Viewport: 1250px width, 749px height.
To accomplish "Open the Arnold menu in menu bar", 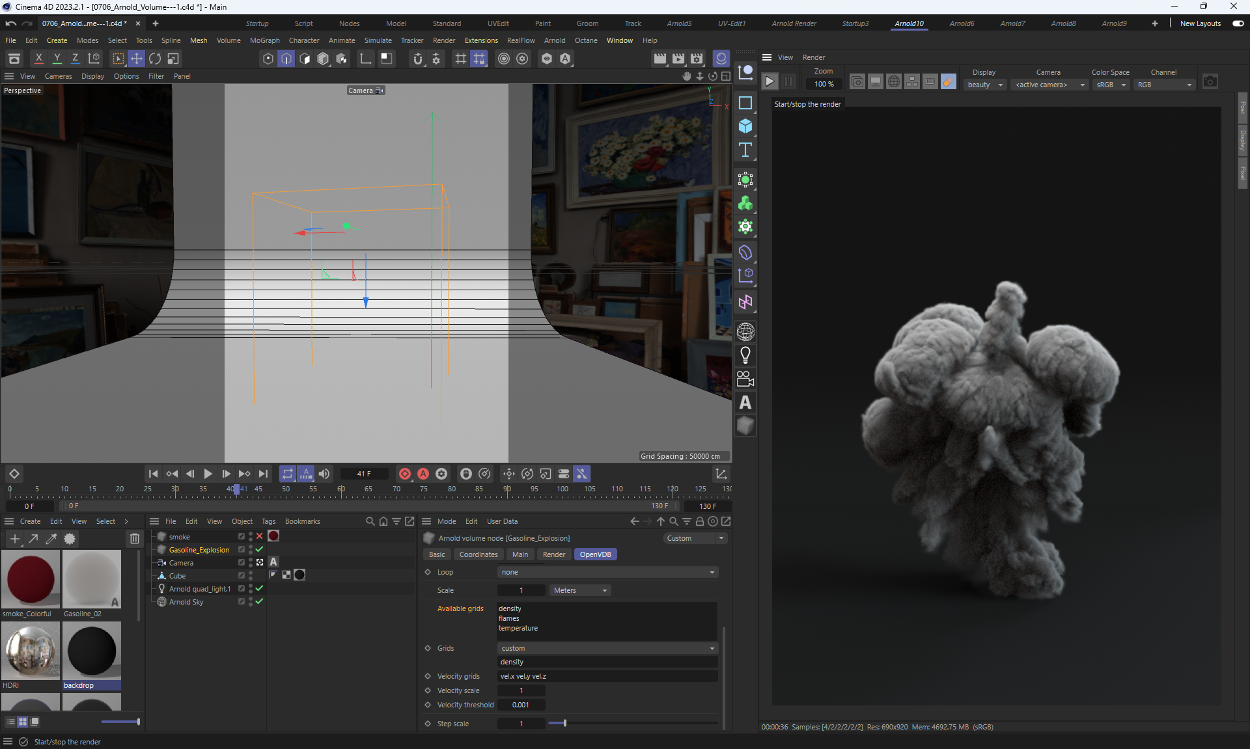I will pos(554,40).
